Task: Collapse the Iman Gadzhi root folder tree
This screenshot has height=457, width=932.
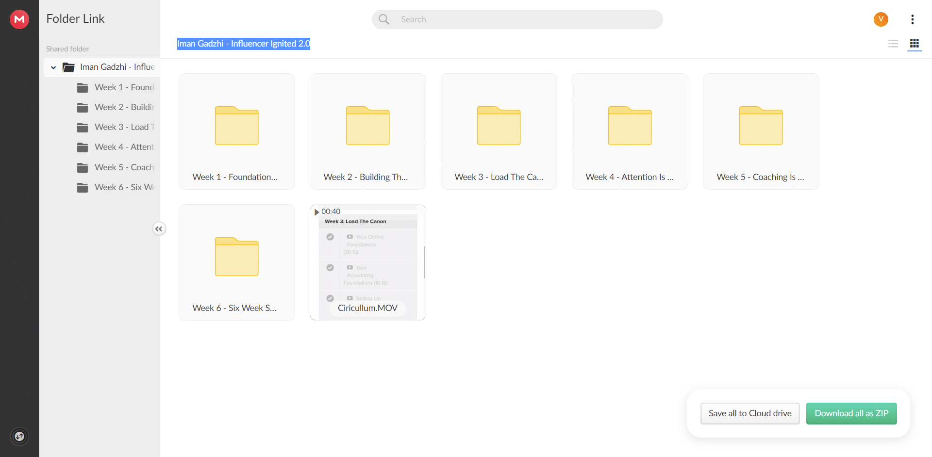Action: click(x=53, y=67)
